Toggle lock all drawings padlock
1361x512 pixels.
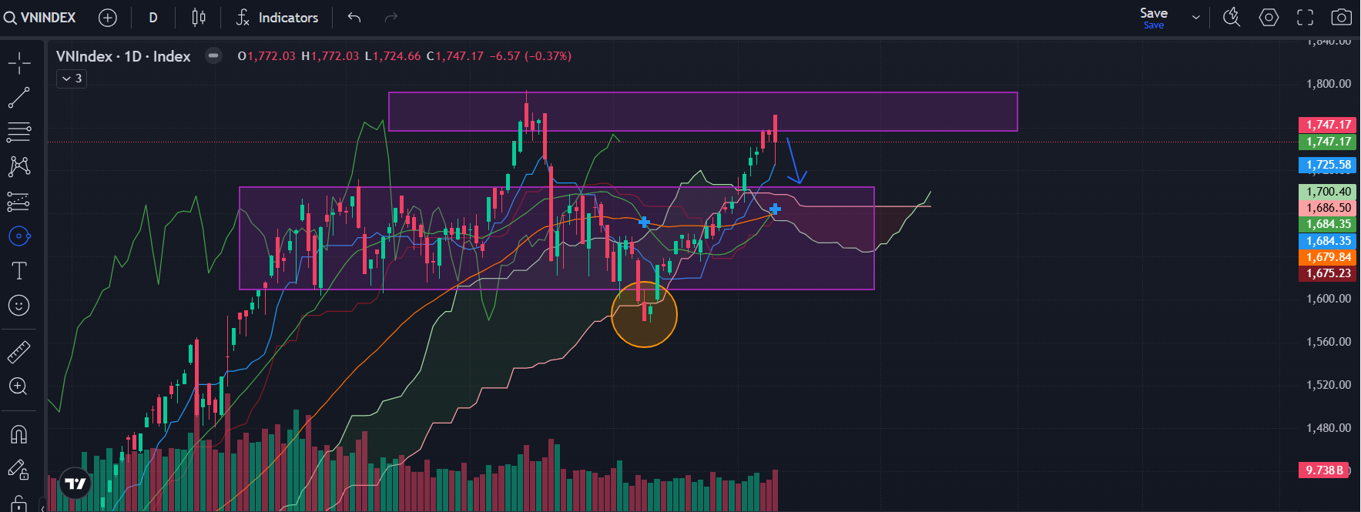click(x=19, y=504)
